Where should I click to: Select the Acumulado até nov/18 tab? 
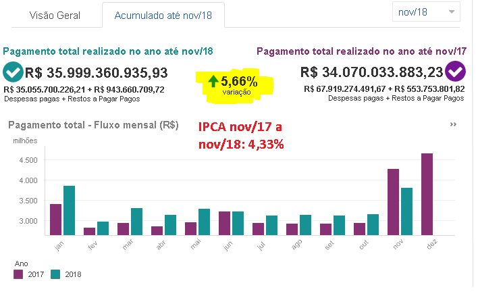163,14
